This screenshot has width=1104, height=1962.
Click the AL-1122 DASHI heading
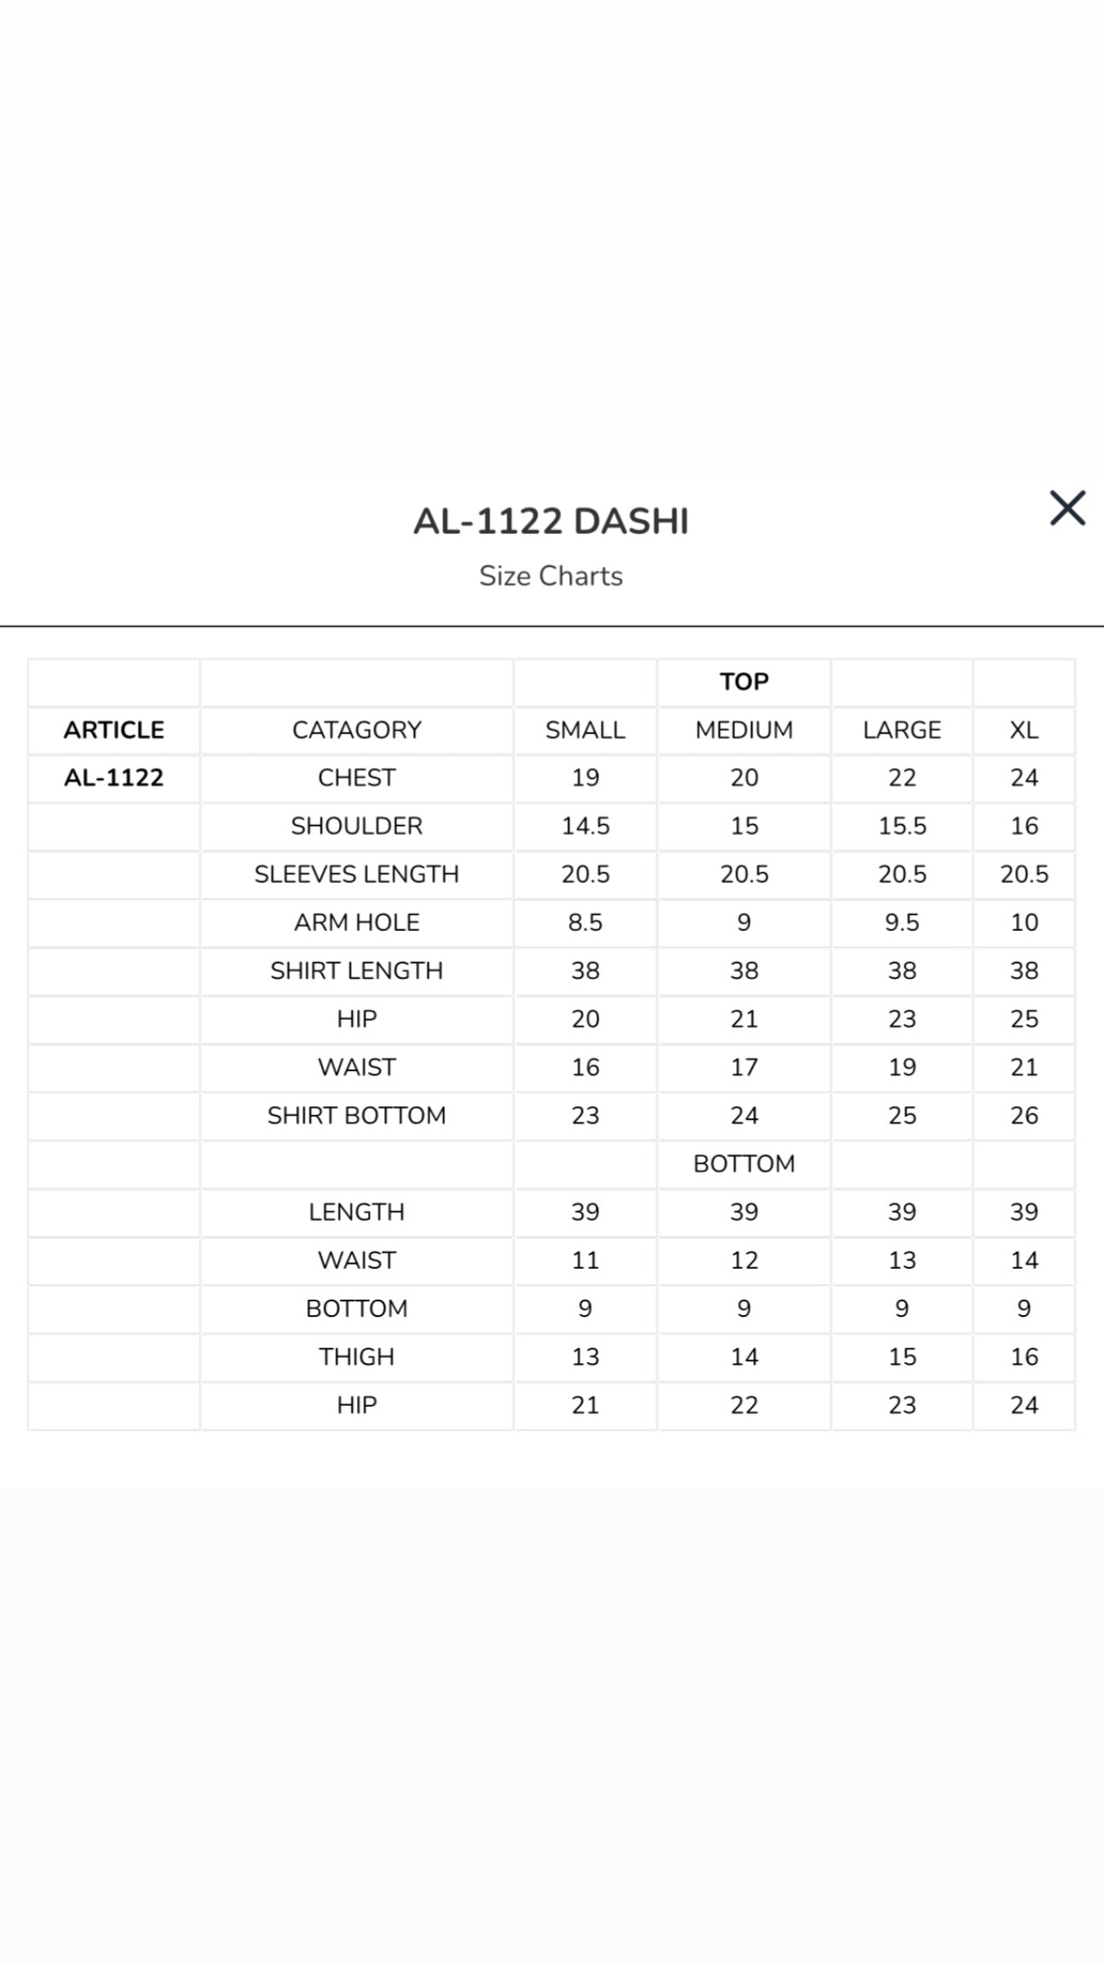551,521
